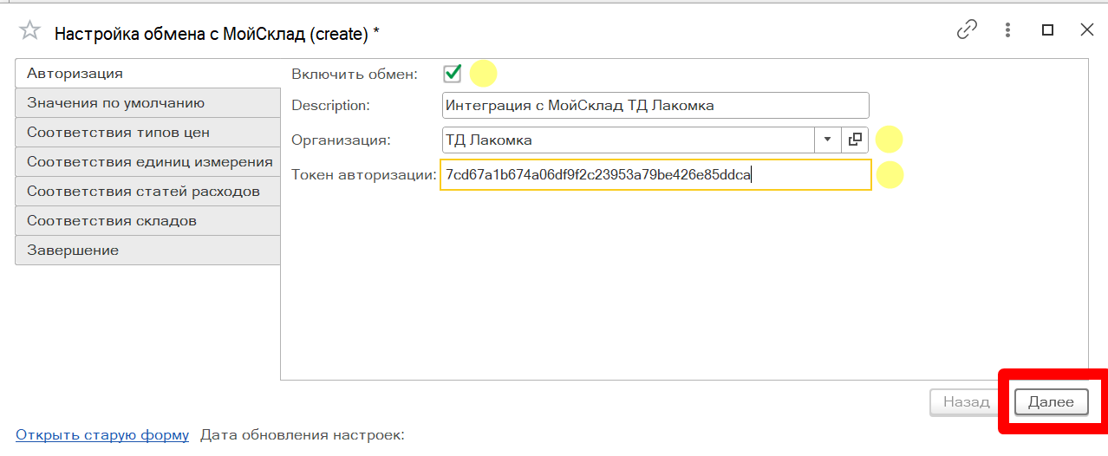
Task: Toggle the 'Включить обмен' checkbox
Action: click(452, 74)
